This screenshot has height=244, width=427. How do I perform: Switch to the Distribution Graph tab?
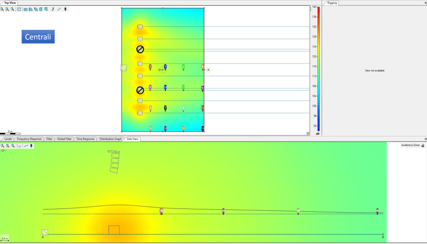[111, 139]
